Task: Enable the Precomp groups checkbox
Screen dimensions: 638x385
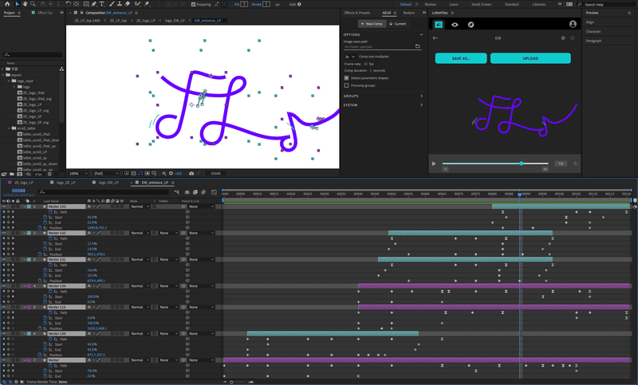Action: click(x=346, y=85)
